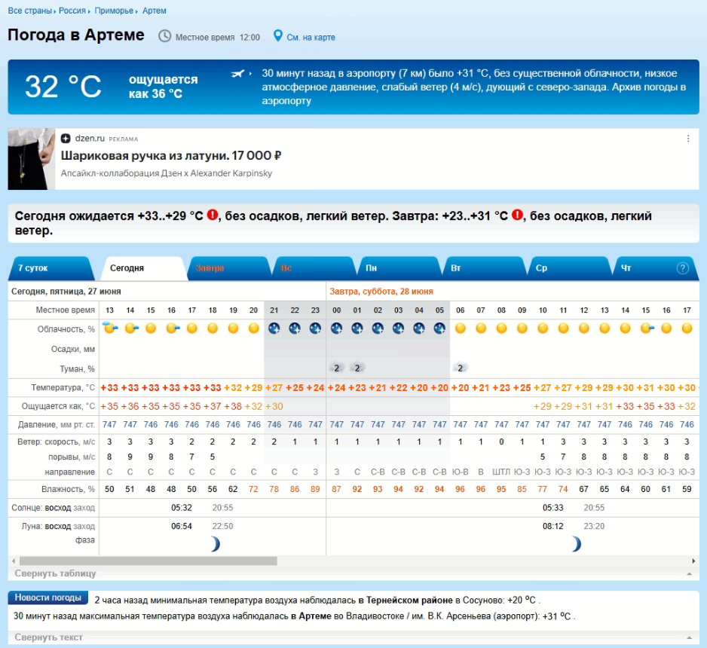The width and height of the screenshot is (707, 648).
Task: Open the brass ballpoint pen ad headline
Action: pos(171,156)
